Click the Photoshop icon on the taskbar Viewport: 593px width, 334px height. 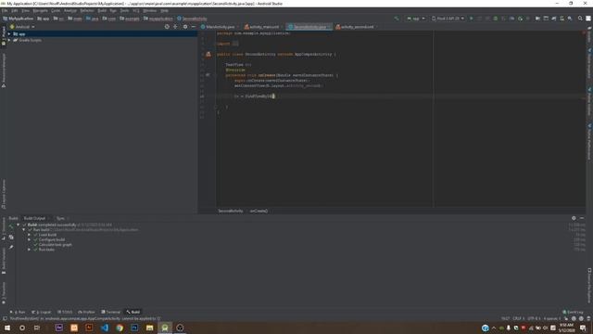(x=134, y=328)
